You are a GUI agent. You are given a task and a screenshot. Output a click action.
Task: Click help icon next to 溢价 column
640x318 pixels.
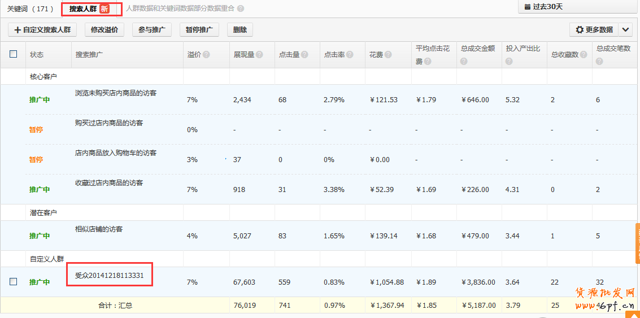[x=206, y=55]
